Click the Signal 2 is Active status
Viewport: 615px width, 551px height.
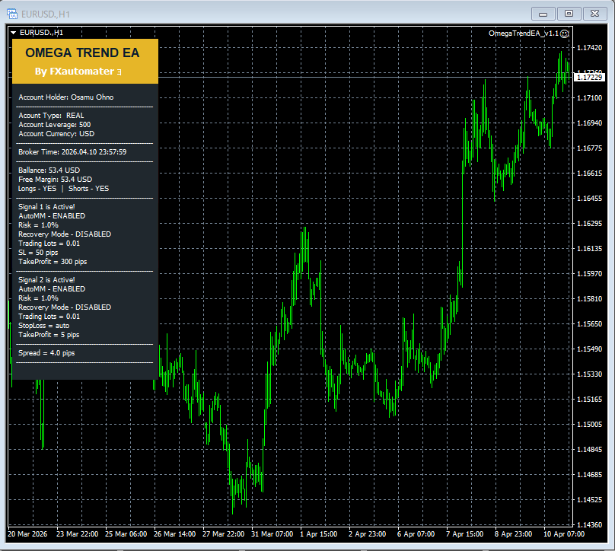[46, 280]
